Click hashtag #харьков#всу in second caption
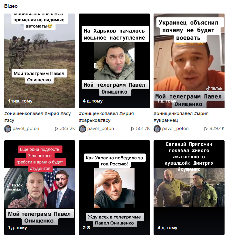Screen dimensions: 231x236 pyautogui.click(x=95, y=120)
